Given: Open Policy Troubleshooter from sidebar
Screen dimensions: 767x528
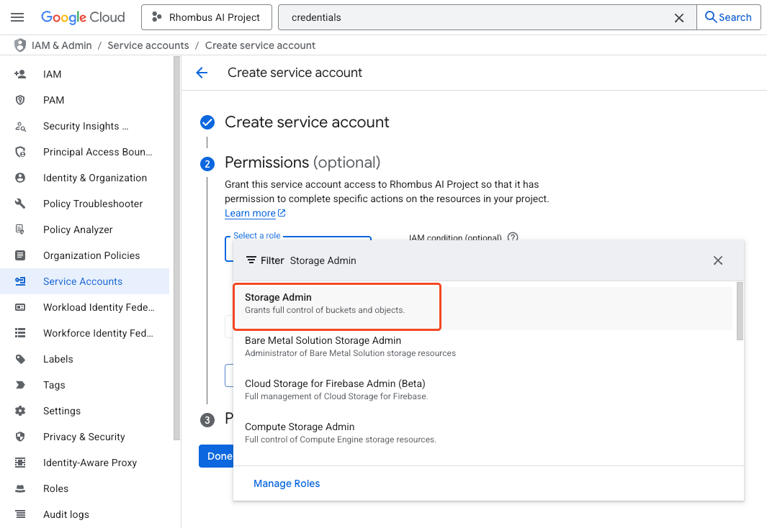Looking at the screenshot, I should pyautogui.click(x=92, y=204).
